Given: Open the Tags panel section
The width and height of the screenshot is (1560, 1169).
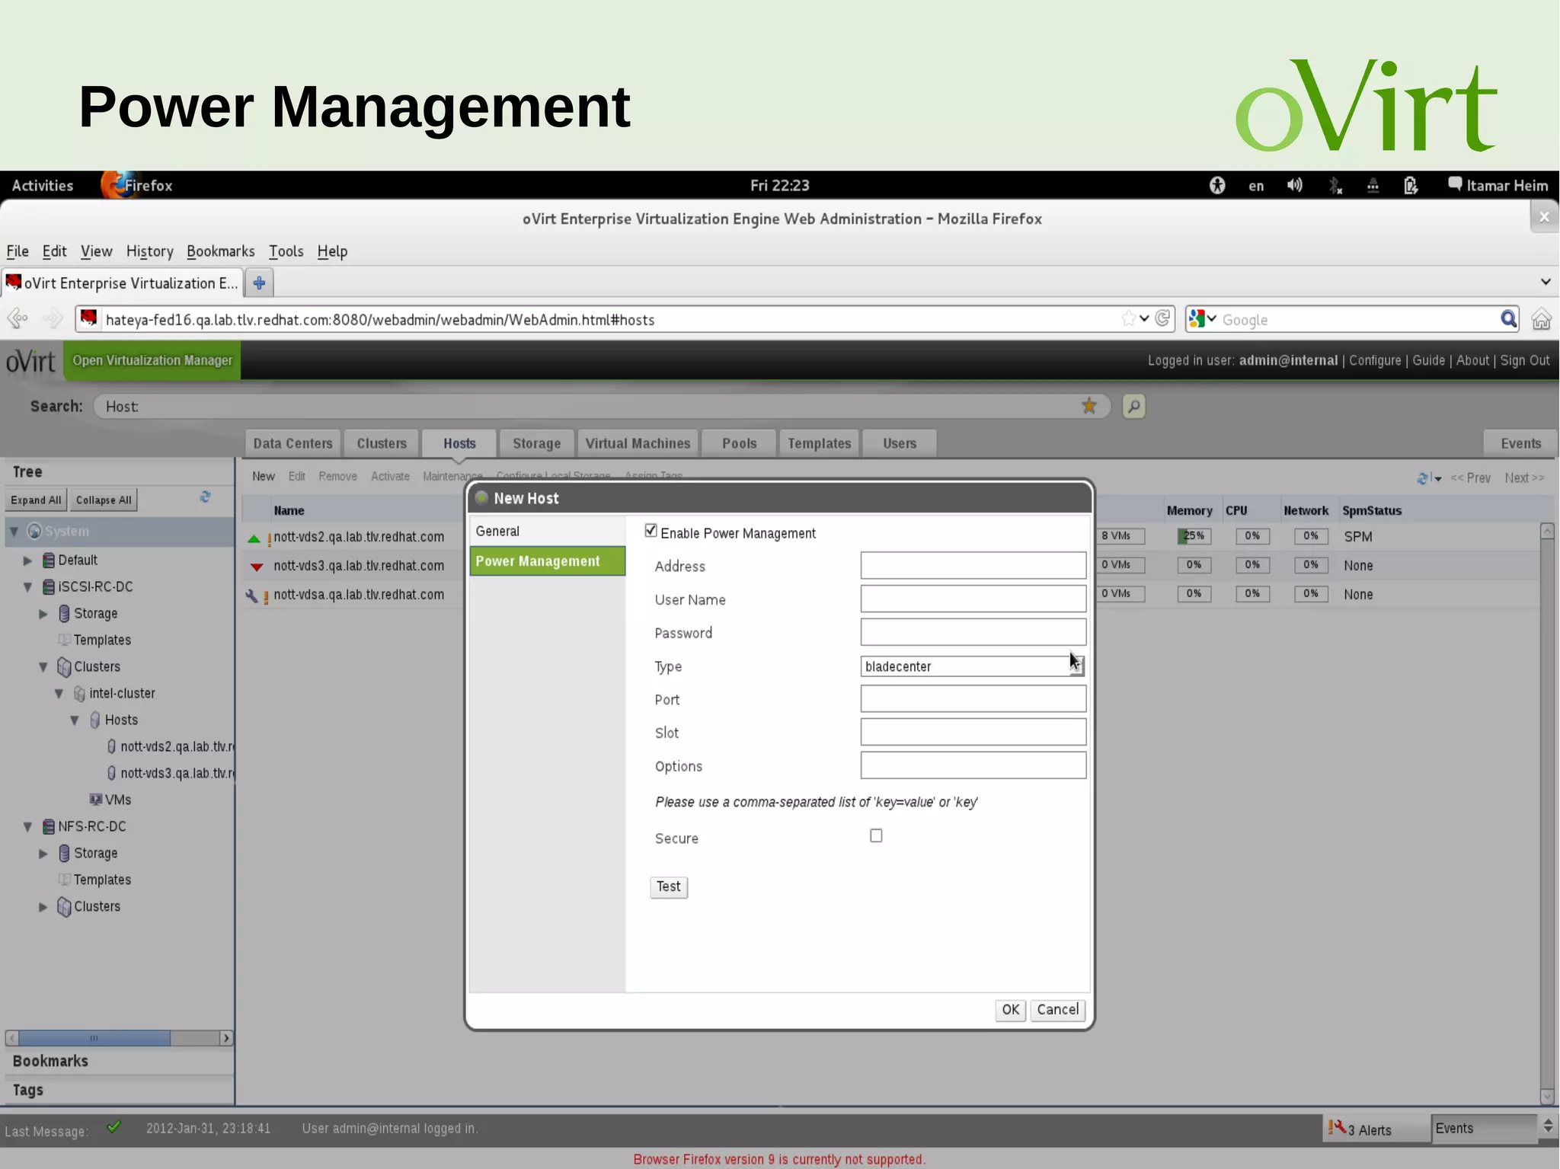Looking at the screenshot, I should point(119,1090).
